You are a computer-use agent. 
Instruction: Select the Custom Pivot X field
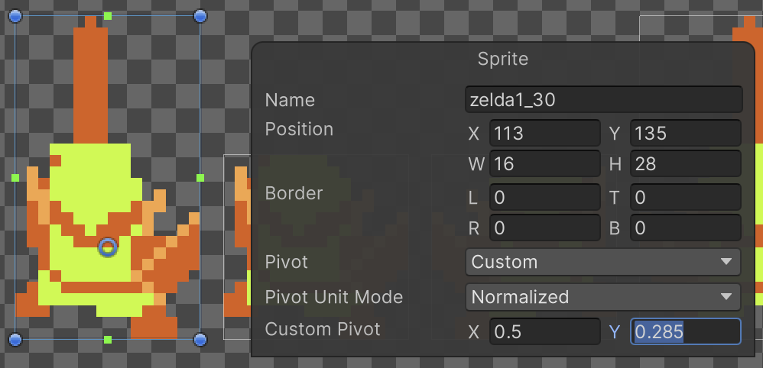click(x=544, y=332)
